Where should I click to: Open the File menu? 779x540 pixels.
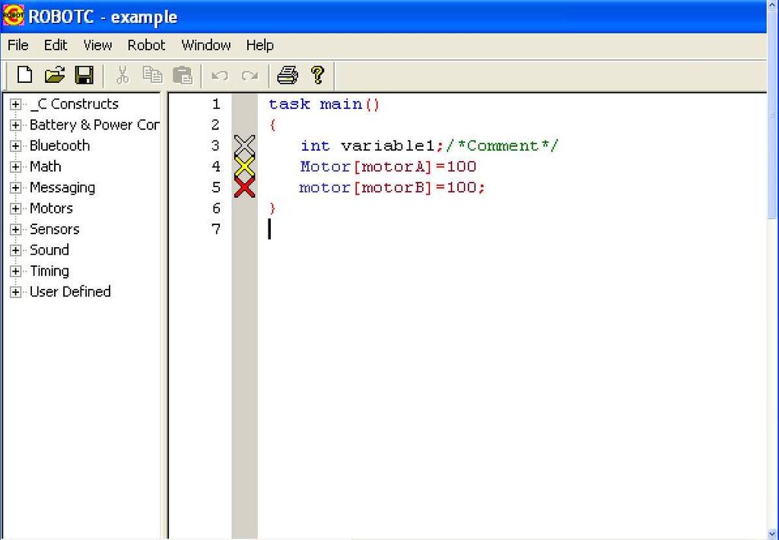[x=18, y=45]
